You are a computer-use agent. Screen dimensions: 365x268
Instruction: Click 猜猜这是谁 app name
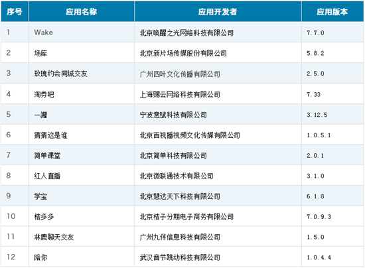click(x=50, y=135)
